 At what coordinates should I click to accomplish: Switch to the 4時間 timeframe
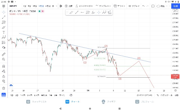[48, 6]
